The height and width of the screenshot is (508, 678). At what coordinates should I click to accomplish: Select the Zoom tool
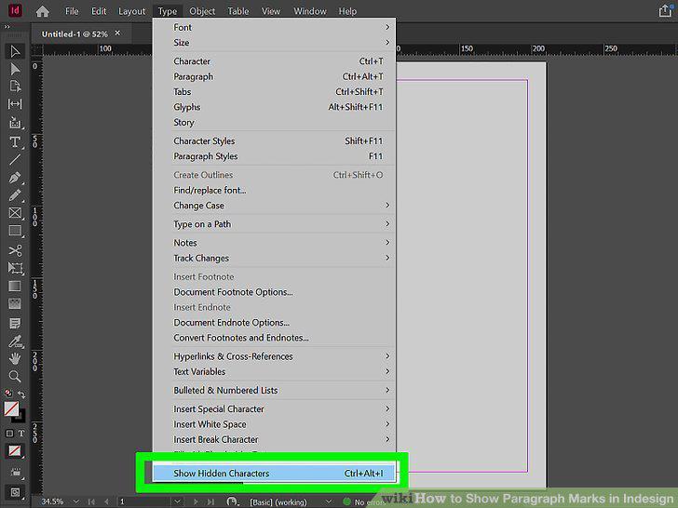point(15,376)
